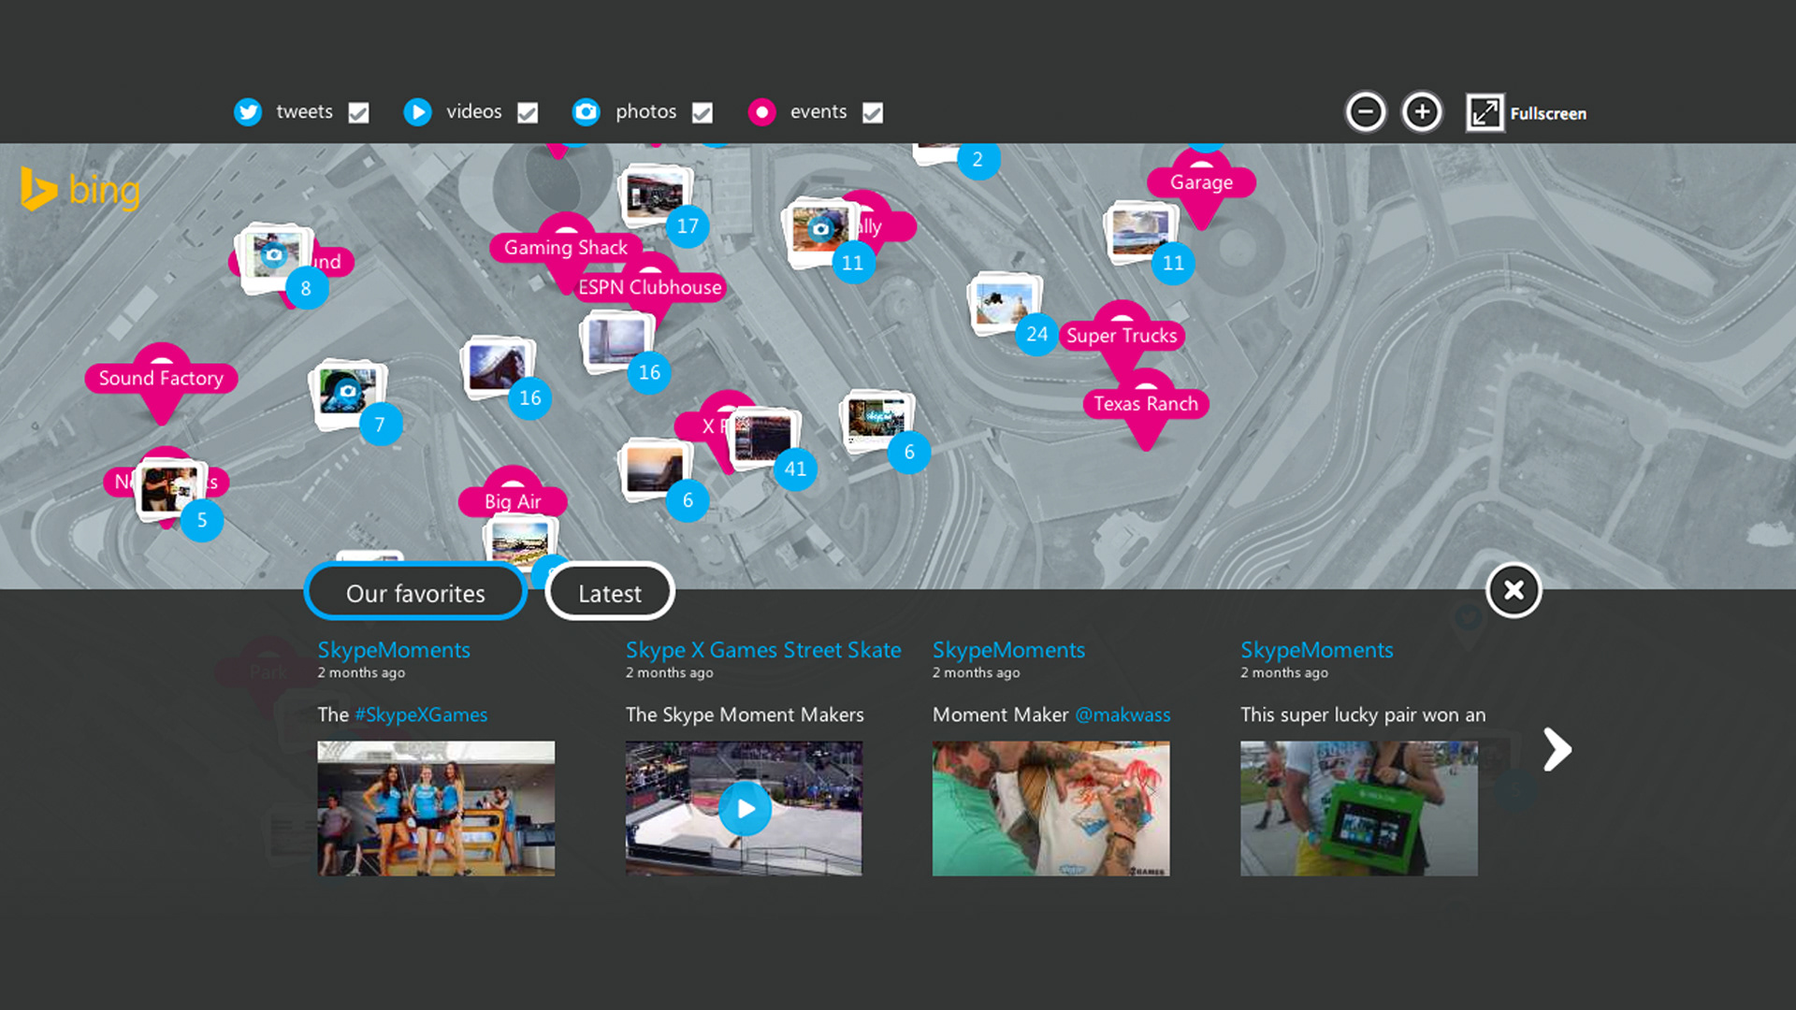Open the Xbox prize winner photo thumbnail
Screen dimensions: 1796x1010
point(1358,809)
